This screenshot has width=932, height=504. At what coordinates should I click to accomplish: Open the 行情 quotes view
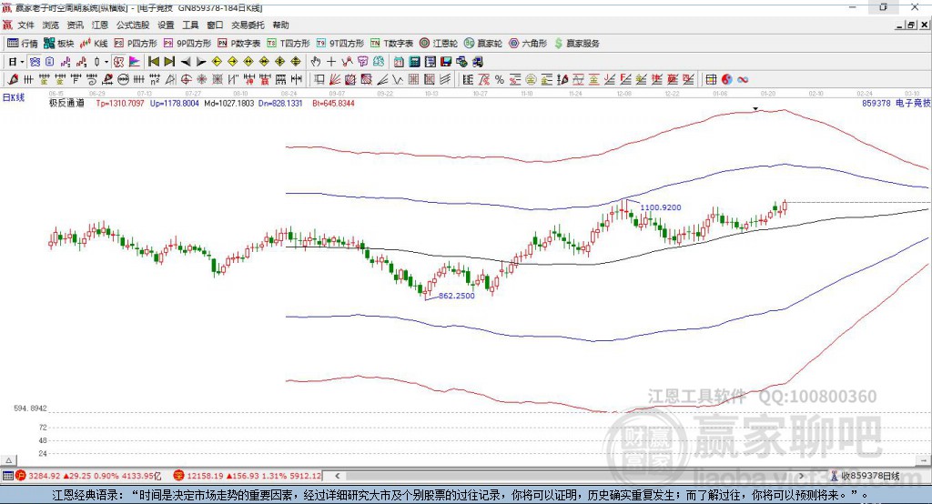pos(22,44)
